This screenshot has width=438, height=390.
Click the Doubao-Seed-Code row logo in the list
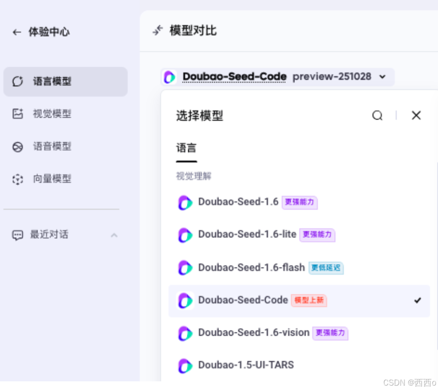(x=185, y=301)
